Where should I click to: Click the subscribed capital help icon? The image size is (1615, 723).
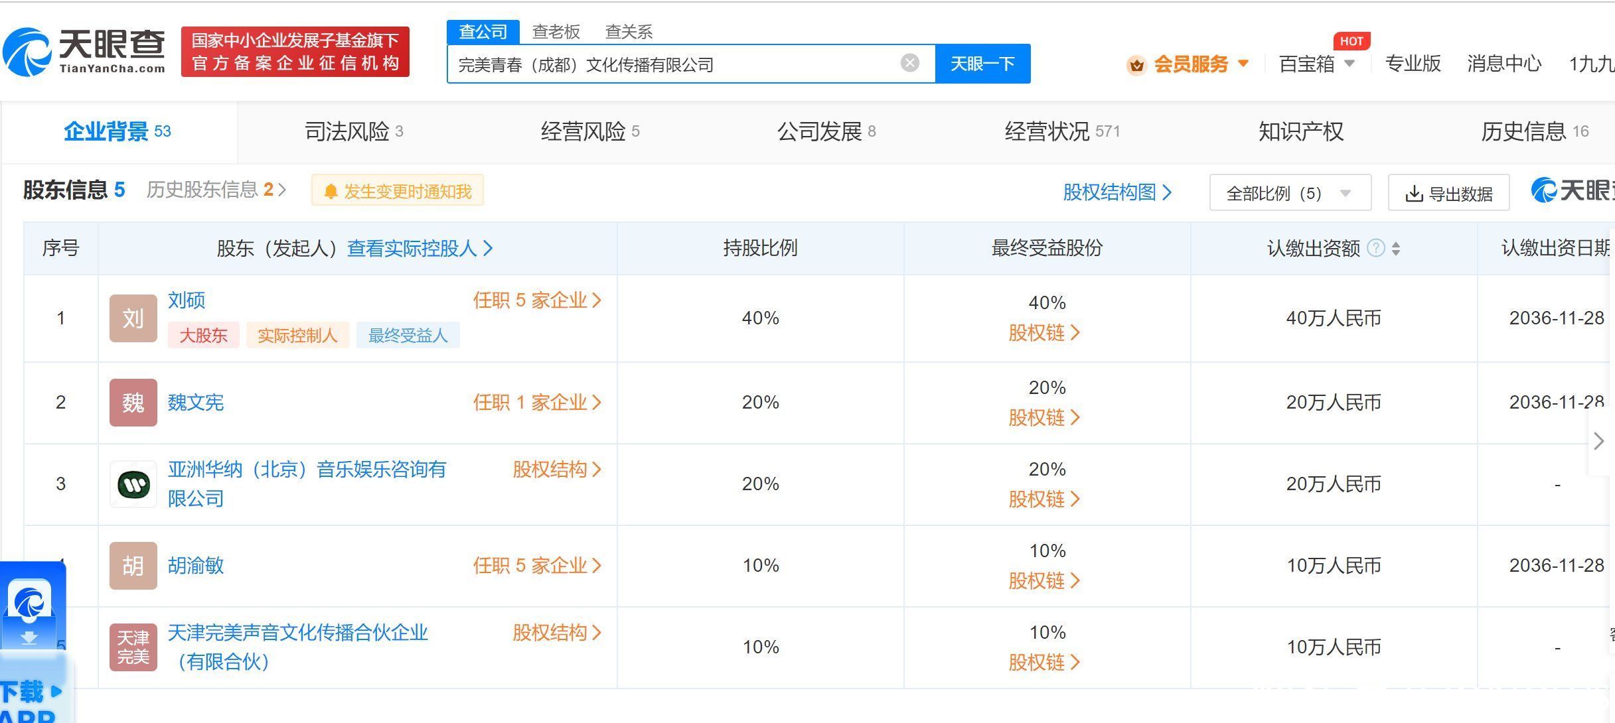(1377, 248)
